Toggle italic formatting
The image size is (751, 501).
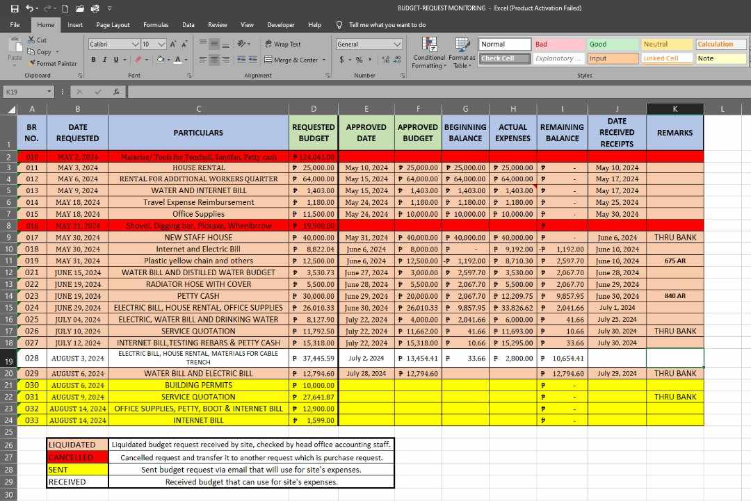pyautogui.click(x=104, y=60)
